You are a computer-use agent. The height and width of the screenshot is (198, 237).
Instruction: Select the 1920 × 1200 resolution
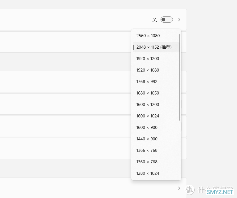pyautogui.click(x=156, y=59)
